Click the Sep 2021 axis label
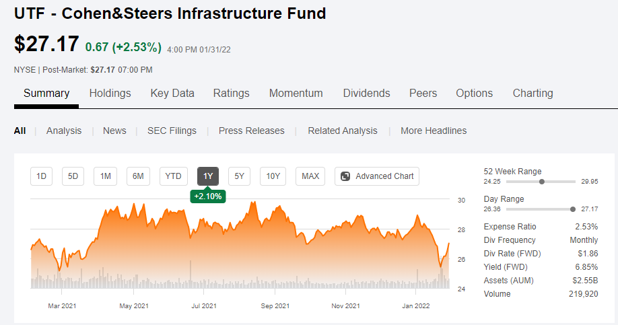Image resolution: width=618 pixels, height=325 pixels. (x=275, y=305)
